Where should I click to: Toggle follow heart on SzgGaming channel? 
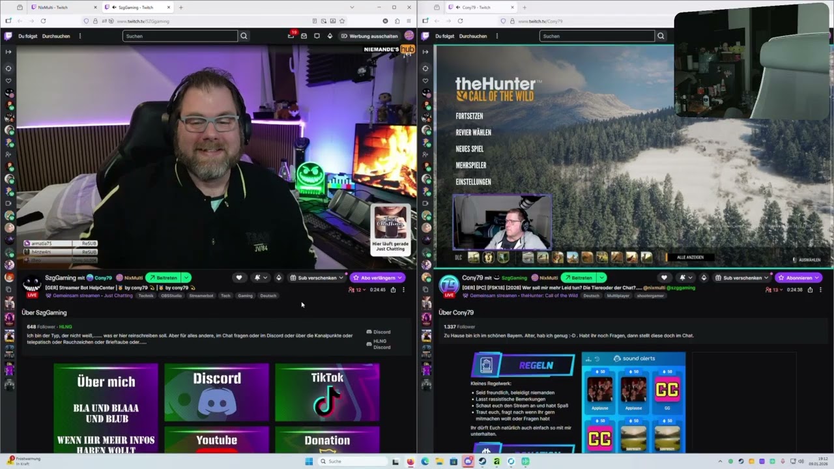(239, 277)
